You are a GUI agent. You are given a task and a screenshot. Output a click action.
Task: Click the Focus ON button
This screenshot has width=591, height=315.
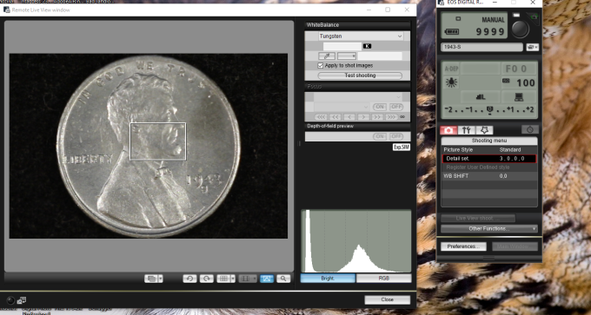[x=380, y=107]
